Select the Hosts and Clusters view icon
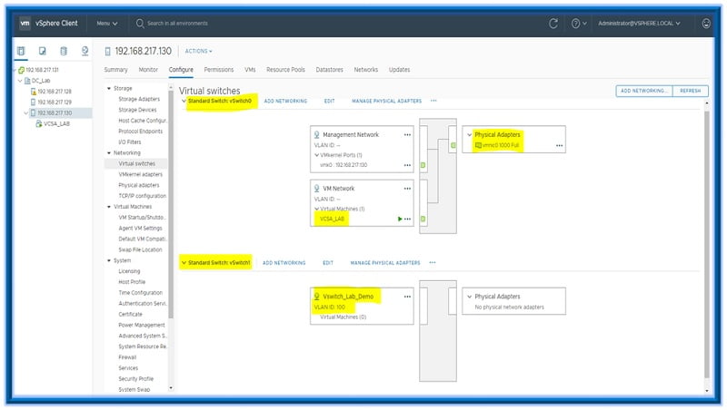Viewport: 727px width, 410px height. click(22, 52)
